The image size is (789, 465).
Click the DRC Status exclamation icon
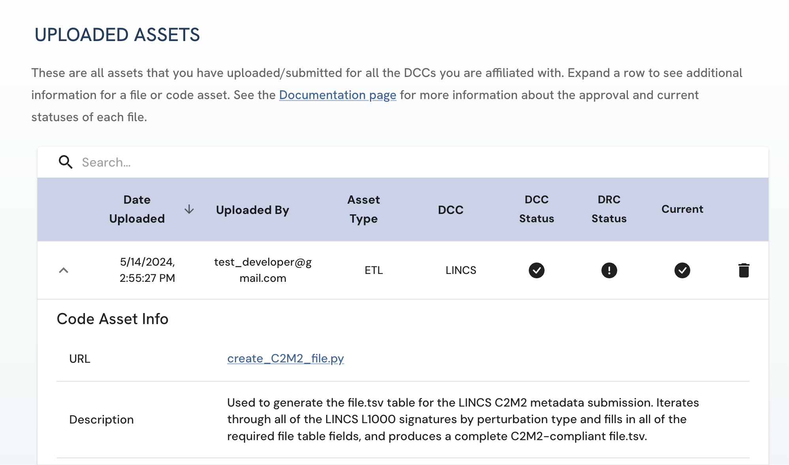609,270
